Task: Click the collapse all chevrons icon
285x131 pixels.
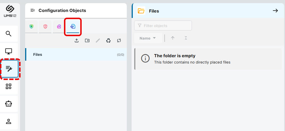Action: pyautogui.click(x=186, y=38)
